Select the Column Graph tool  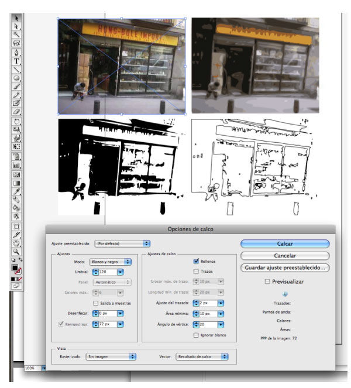pyautogui.click(x=16, y=165)
